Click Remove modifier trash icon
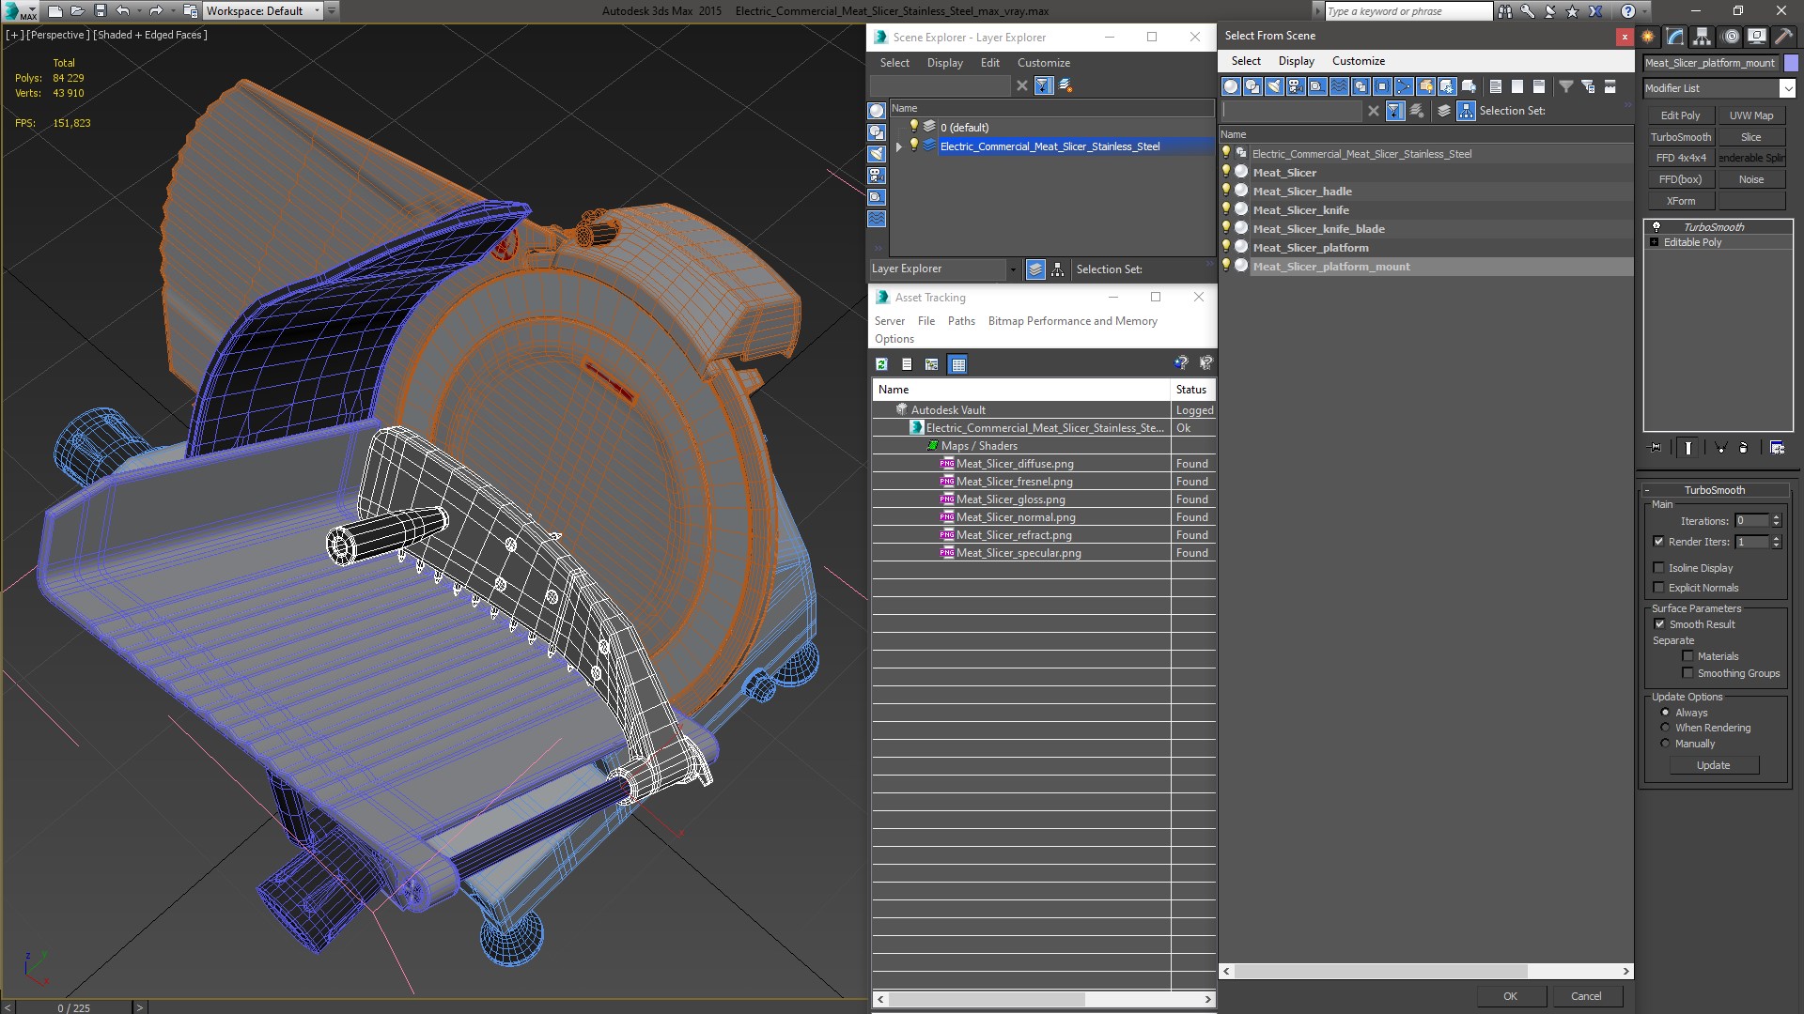 [1744, 448]
